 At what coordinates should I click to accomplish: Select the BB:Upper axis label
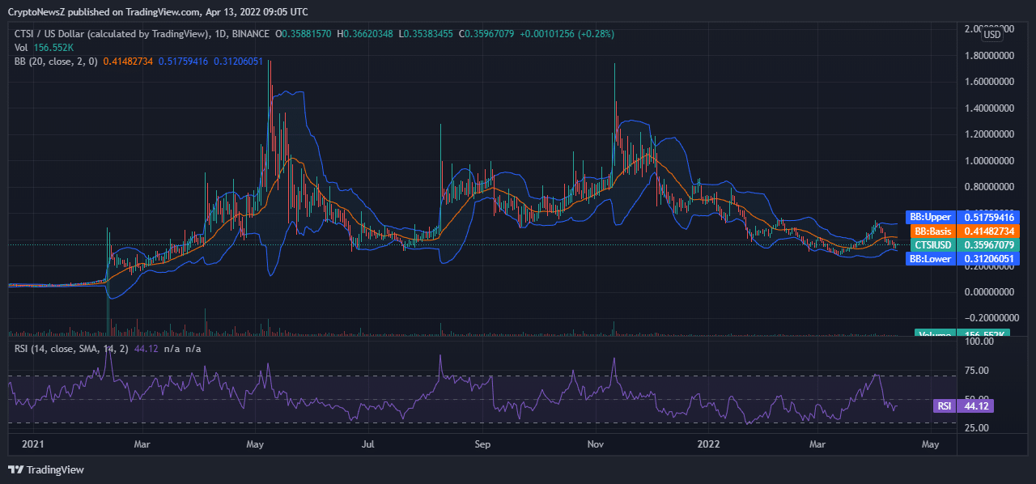pos(930,218)
